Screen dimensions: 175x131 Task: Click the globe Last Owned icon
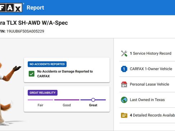124,100
